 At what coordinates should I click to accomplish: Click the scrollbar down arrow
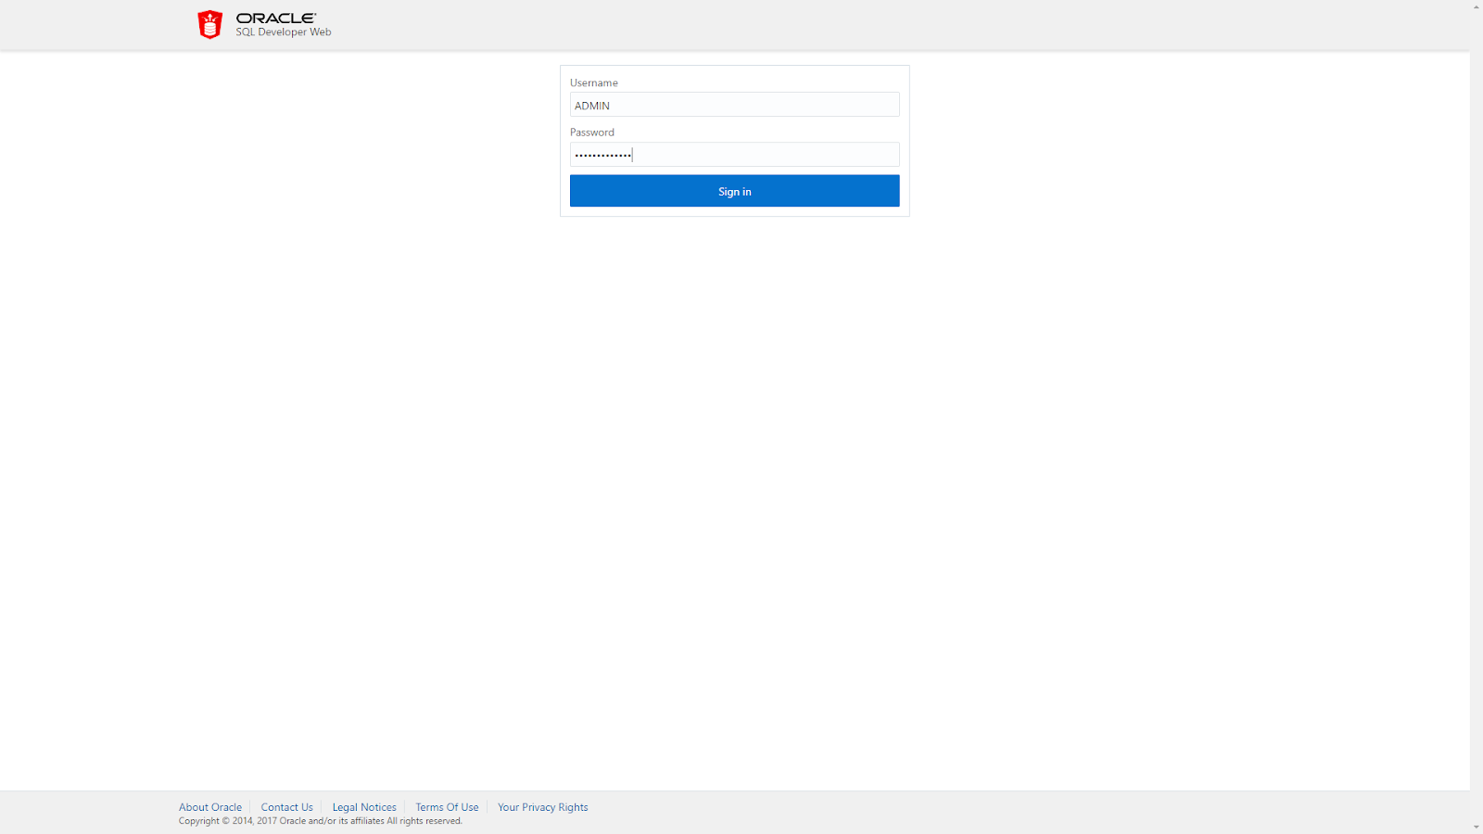tap(1476, 827)
